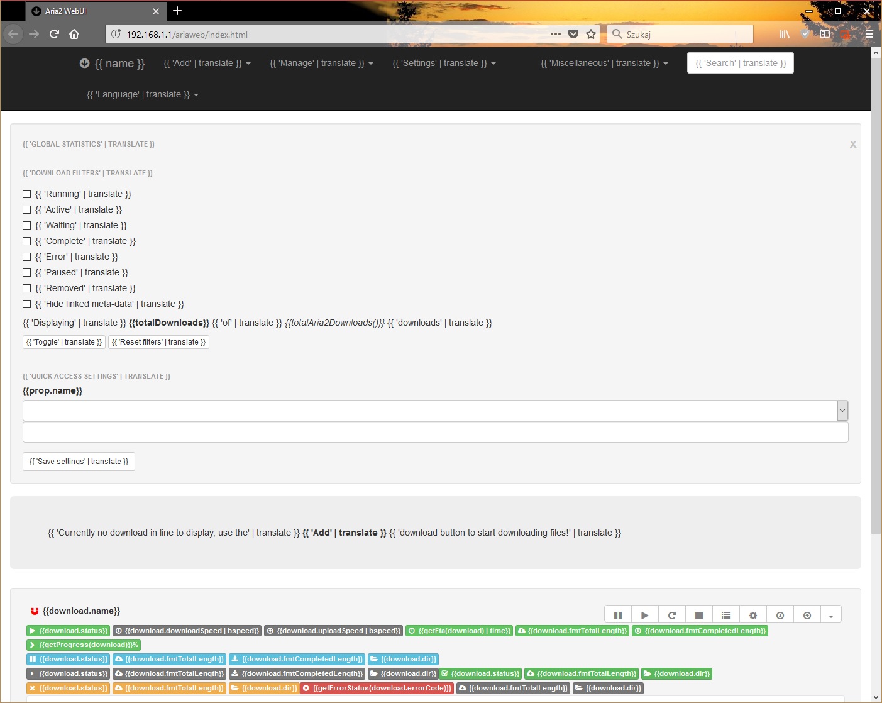Click the move download up arrow icon
The width and height of the screenshot is (882, 703).
pyautogui.click(x=807, y=615)
